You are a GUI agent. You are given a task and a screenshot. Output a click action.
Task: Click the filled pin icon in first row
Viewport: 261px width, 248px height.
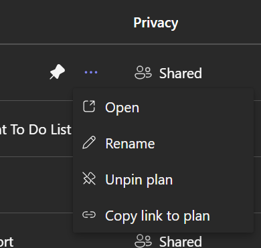click(x=58, y=72)
